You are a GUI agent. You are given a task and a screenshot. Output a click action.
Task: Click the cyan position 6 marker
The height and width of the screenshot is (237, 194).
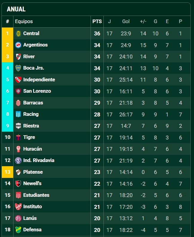point(7,91)
